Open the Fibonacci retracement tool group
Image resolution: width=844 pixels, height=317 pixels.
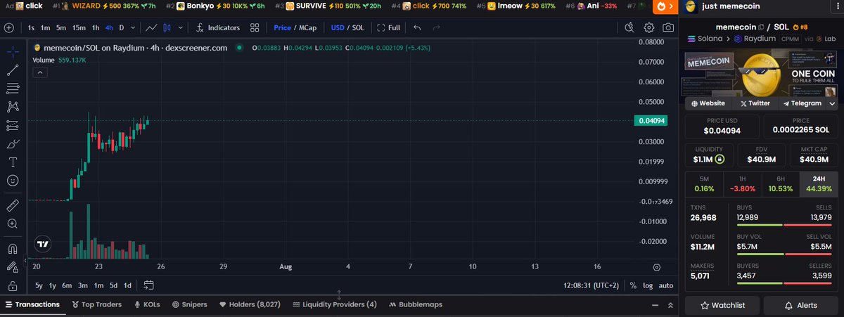click(x=12, y=89)
